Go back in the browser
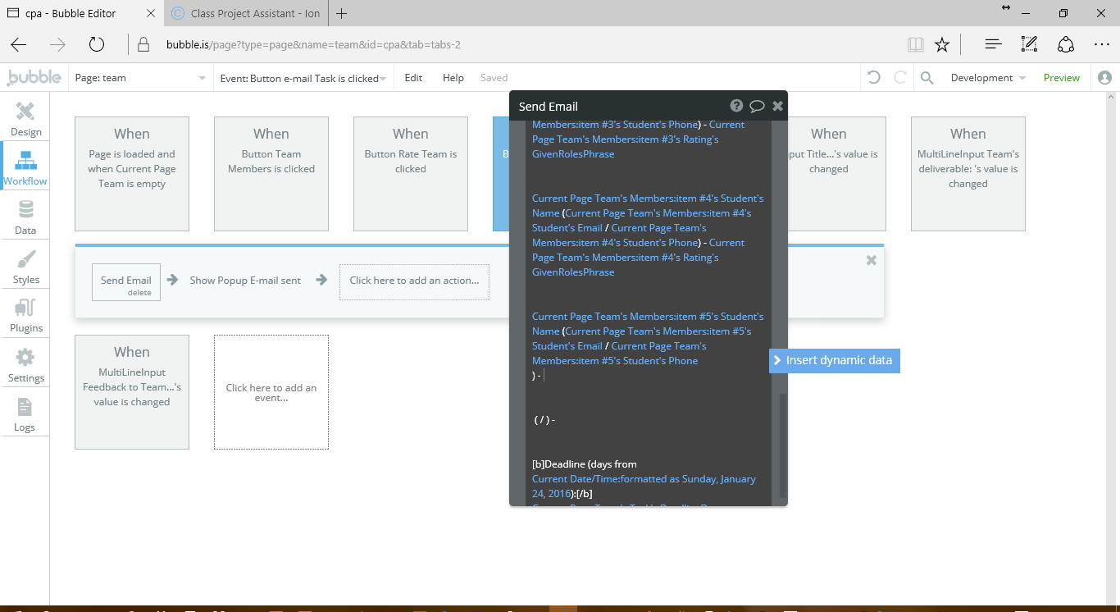Image resolution: width=1120 pixels, height=612 pixels. [x=19, y=44]
